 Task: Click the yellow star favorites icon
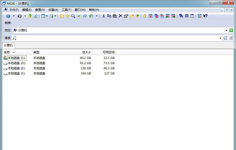pos(67,16)
